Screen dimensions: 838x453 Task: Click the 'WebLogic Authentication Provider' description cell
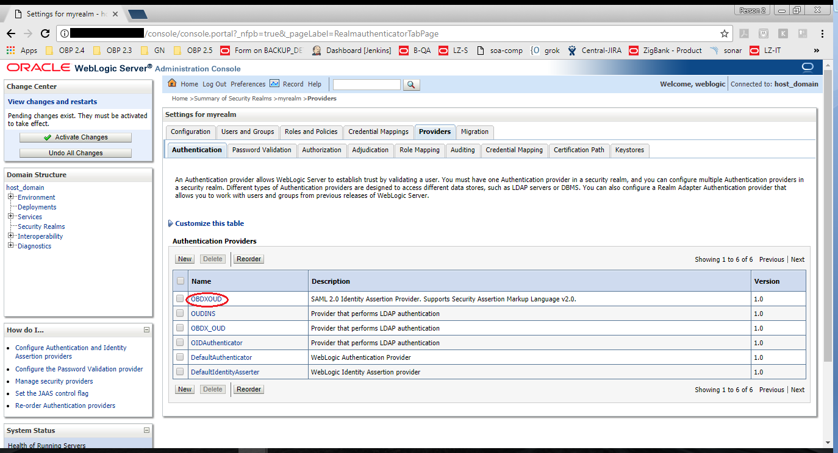[529, 357]
